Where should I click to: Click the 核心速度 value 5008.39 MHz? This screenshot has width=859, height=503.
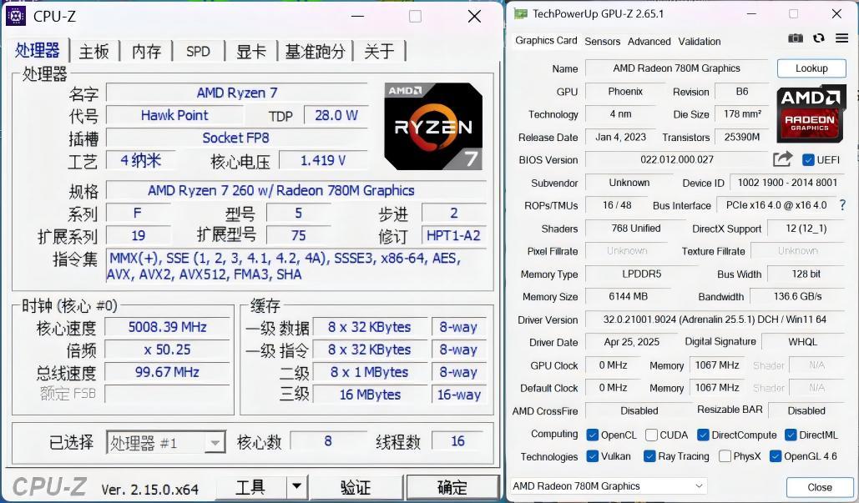click(x=167, y=327)
